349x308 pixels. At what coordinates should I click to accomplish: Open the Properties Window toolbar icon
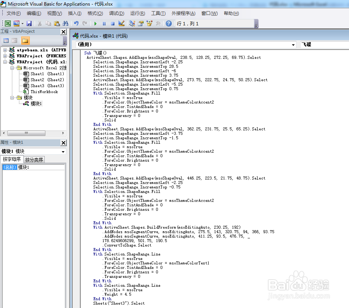[x=141, y=23]
